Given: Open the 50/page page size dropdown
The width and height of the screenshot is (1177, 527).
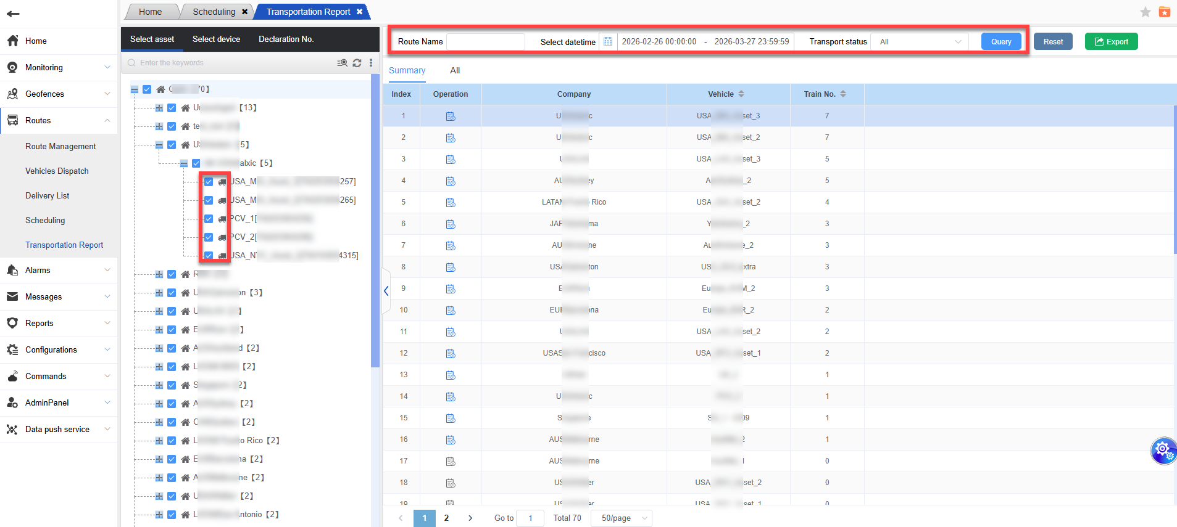Looking at the screenshot, I should (x=621, y=518).
